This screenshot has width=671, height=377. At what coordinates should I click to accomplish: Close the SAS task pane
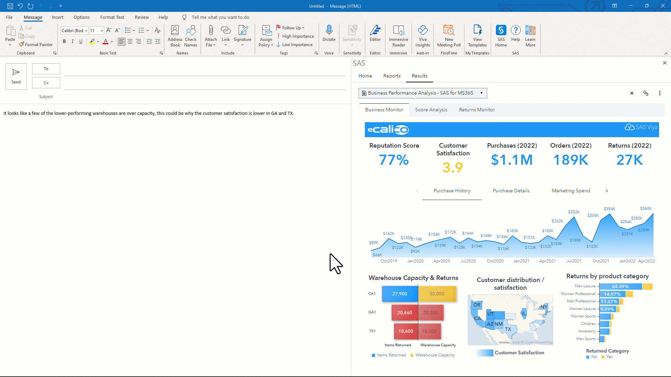click(664, 63)
